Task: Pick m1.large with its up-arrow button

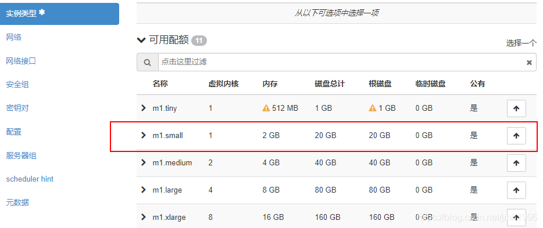Action: (x=516, y=190)
